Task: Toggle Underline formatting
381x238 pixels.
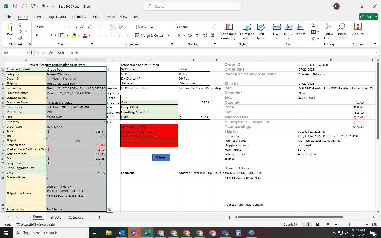Action: (x=51, y=35)
